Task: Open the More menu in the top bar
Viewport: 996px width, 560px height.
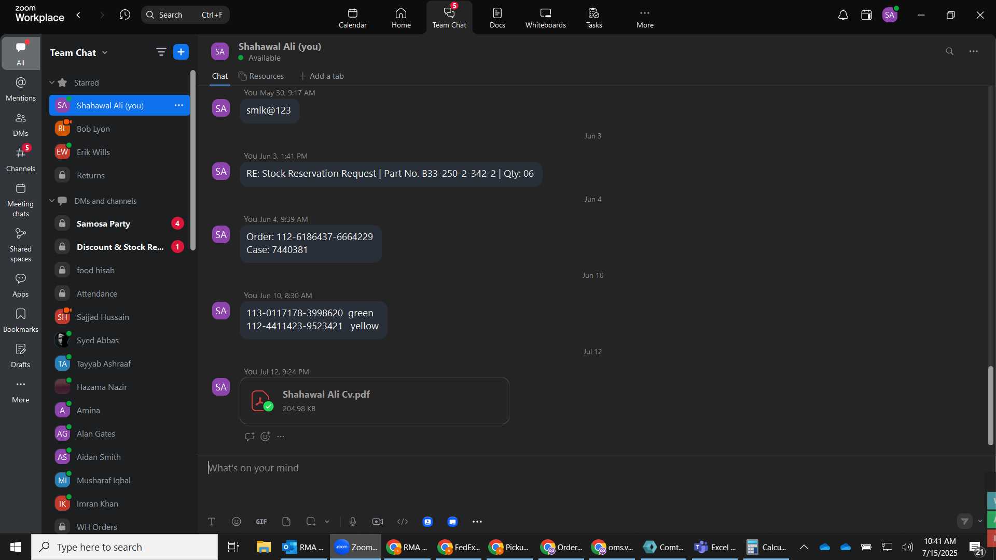Action: (645, 18)
